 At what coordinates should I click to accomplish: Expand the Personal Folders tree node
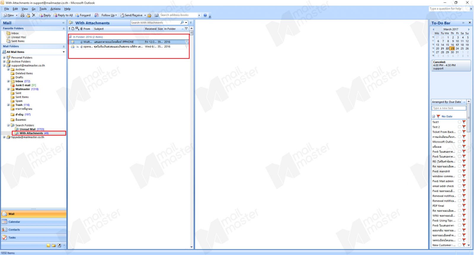[4, 58]
